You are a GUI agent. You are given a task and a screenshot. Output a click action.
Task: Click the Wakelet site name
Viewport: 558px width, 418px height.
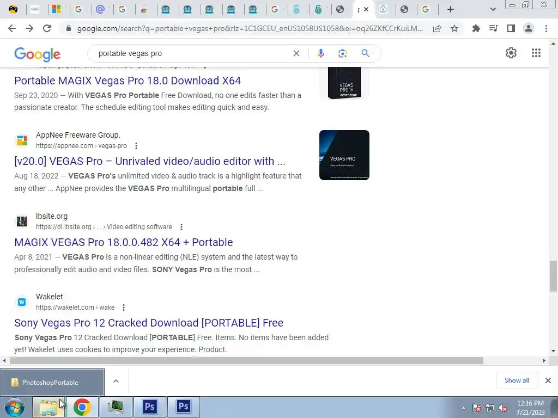point(50,297)
